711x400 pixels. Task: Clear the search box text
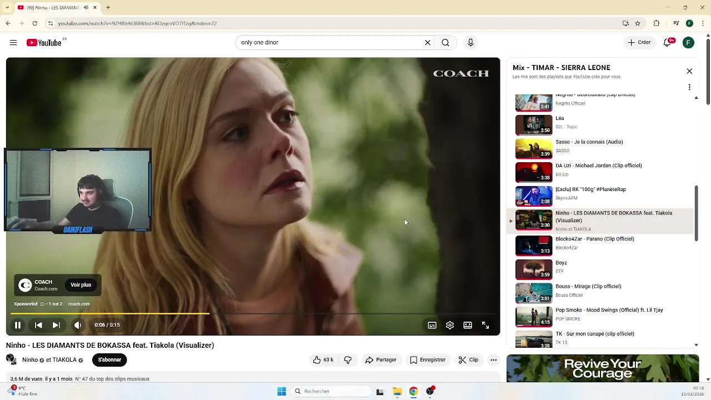(428, 43)
